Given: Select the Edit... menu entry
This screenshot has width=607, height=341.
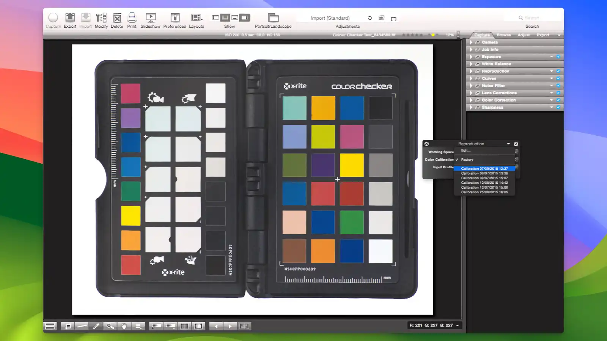Looking at the screenshot, I should 465,151.
